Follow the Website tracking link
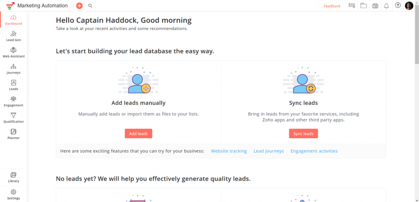Screen dimensions: 419x202 pyautogui.click(x=229, y=151)
